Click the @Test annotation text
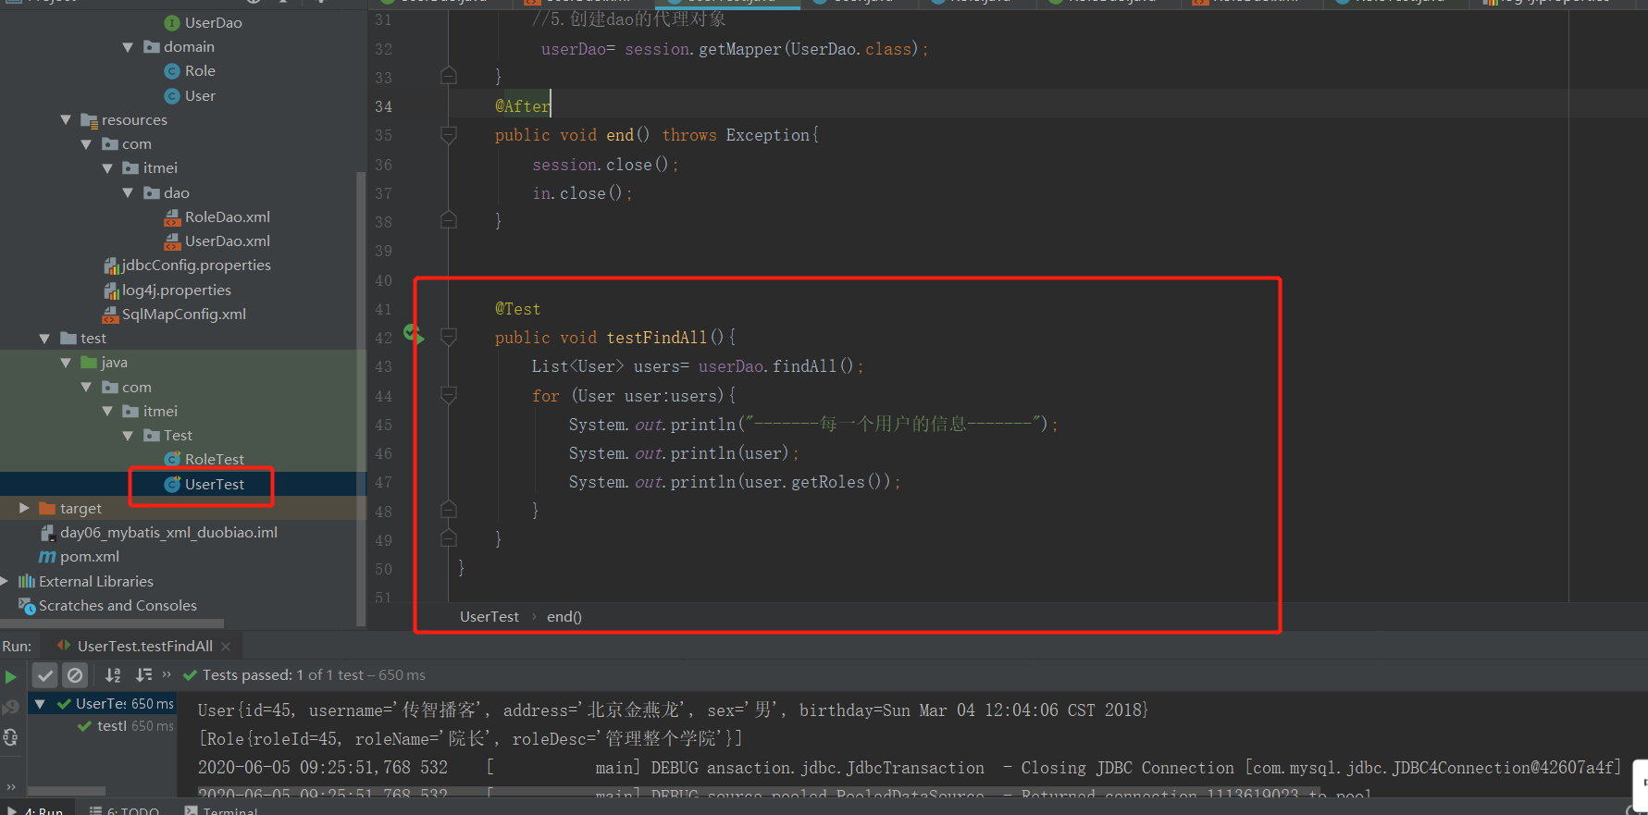 pos(517,309)
